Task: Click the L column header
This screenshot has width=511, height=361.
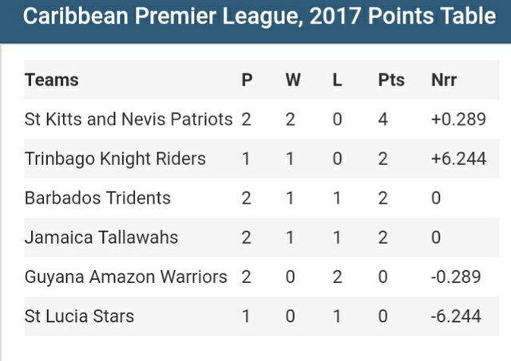Action: click(337, 80)
